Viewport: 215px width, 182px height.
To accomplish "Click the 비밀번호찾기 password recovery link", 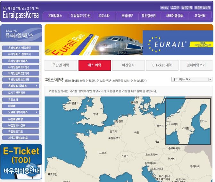I will (x=203, y=8).
